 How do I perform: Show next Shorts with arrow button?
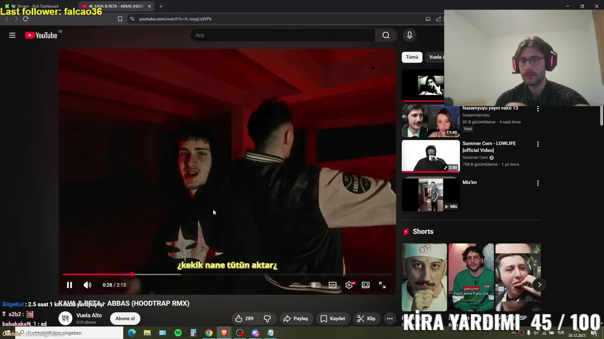coord(539,284)
